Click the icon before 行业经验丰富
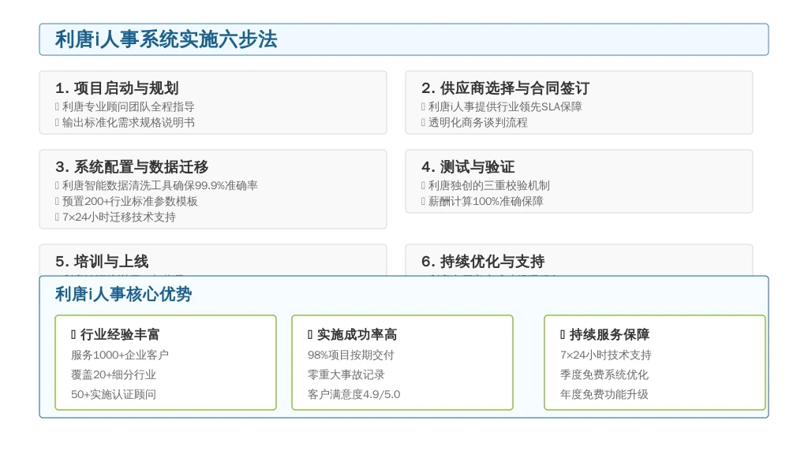This screenshot has width=808, height=454. pyautogui.click(x=73, y=335)
